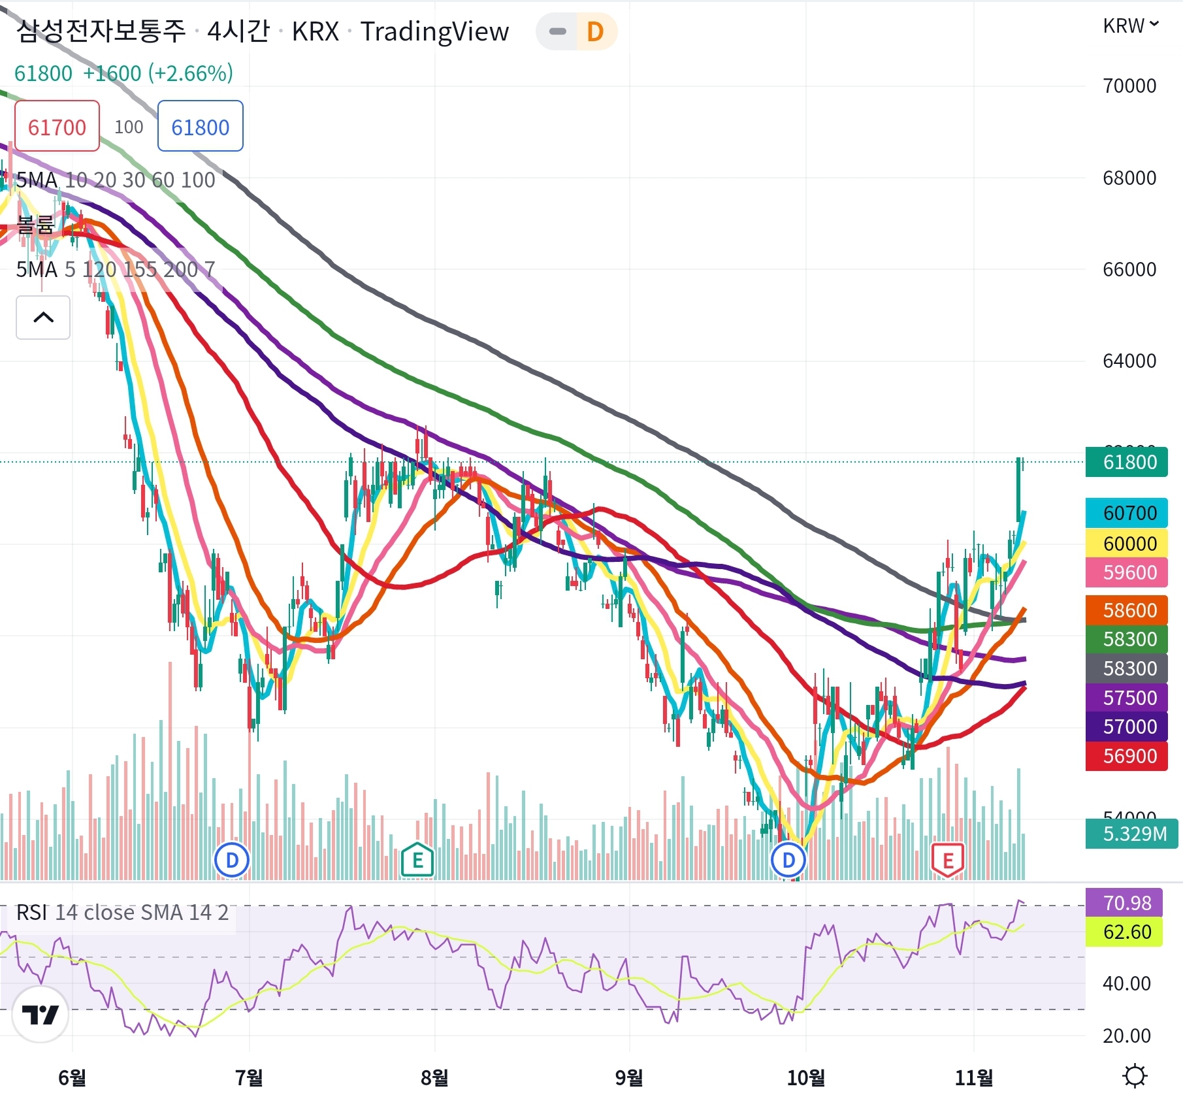Click the grey minus market-status pill
Image resolution: width=1183 pixels, height=1097 pixels.
click(557, 31)
